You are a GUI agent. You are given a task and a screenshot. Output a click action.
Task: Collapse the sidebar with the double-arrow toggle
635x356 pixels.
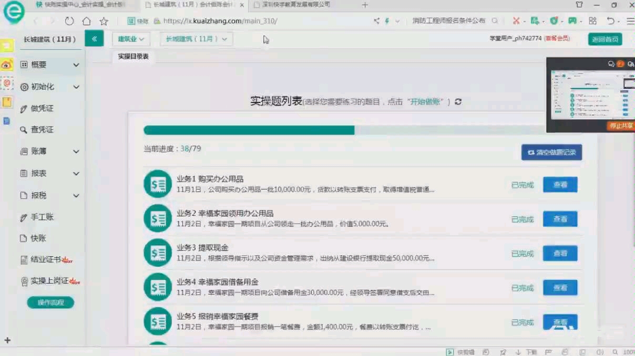95,38
